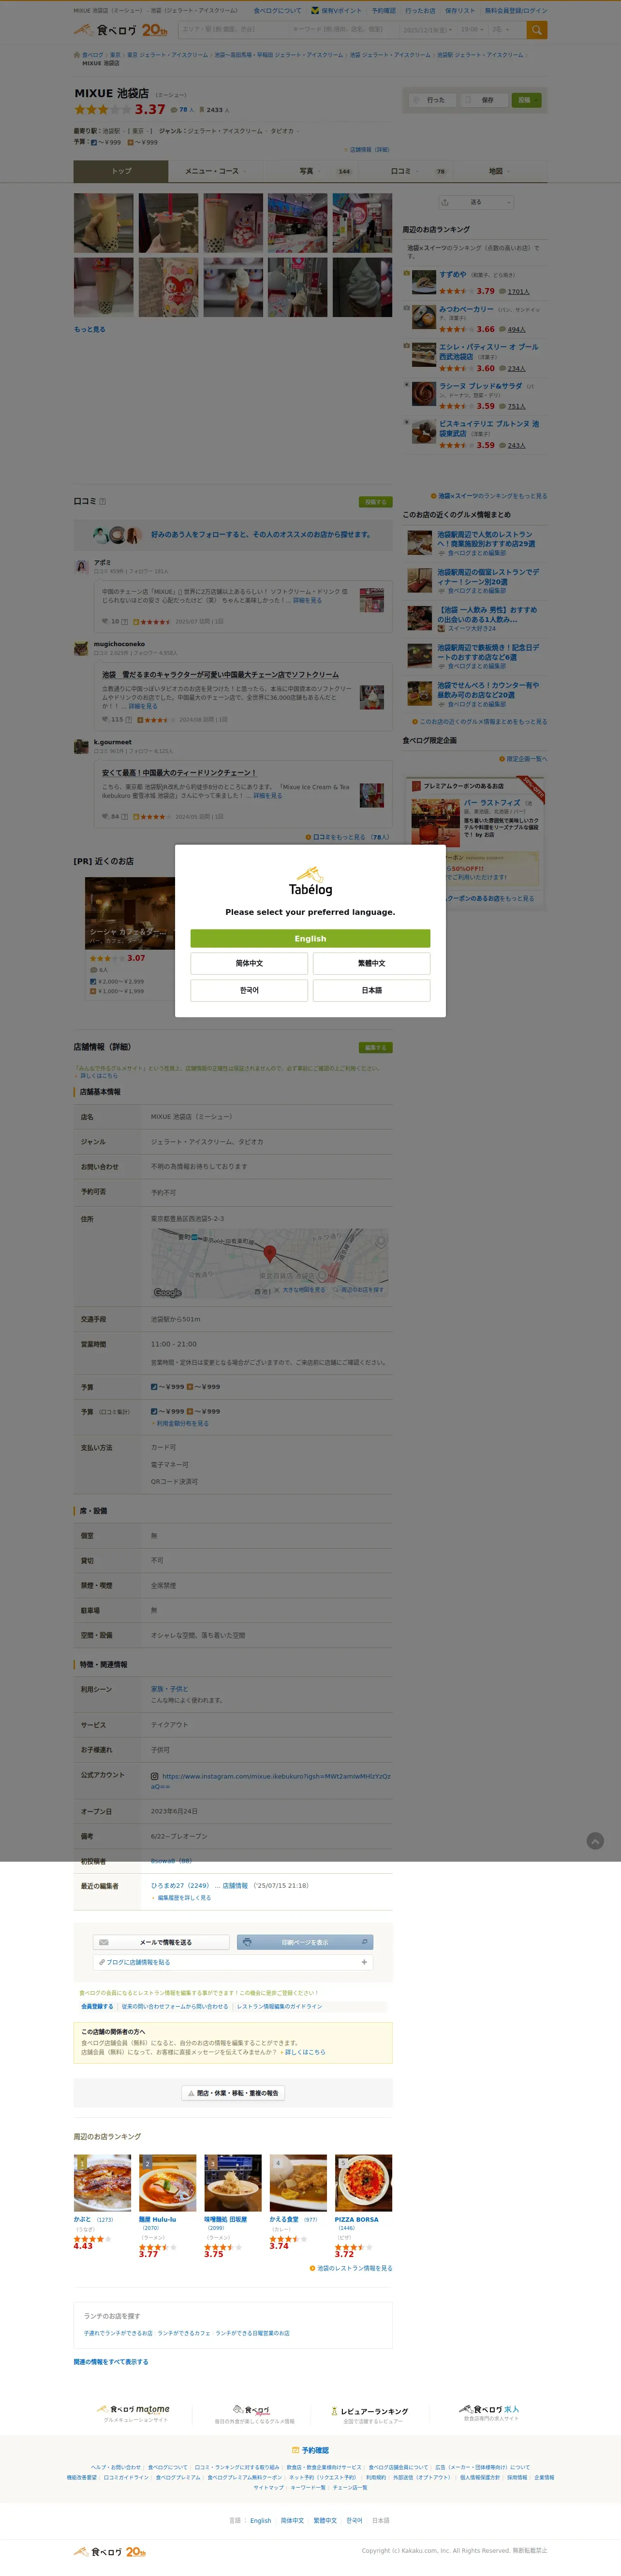Click the 利用金額分布を見る link
This screenshot has height=2576, width=621.
[182, 1423]
